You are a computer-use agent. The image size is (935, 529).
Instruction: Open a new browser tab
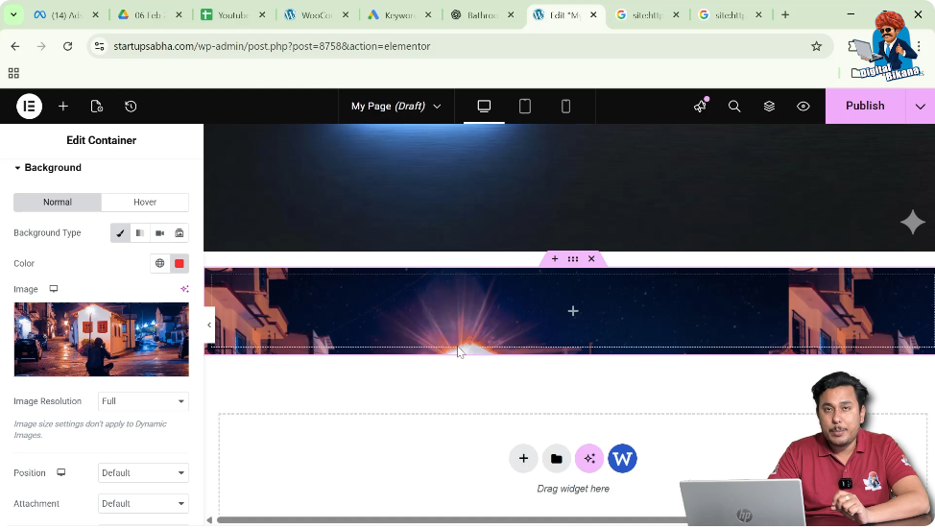coord(785,15)
